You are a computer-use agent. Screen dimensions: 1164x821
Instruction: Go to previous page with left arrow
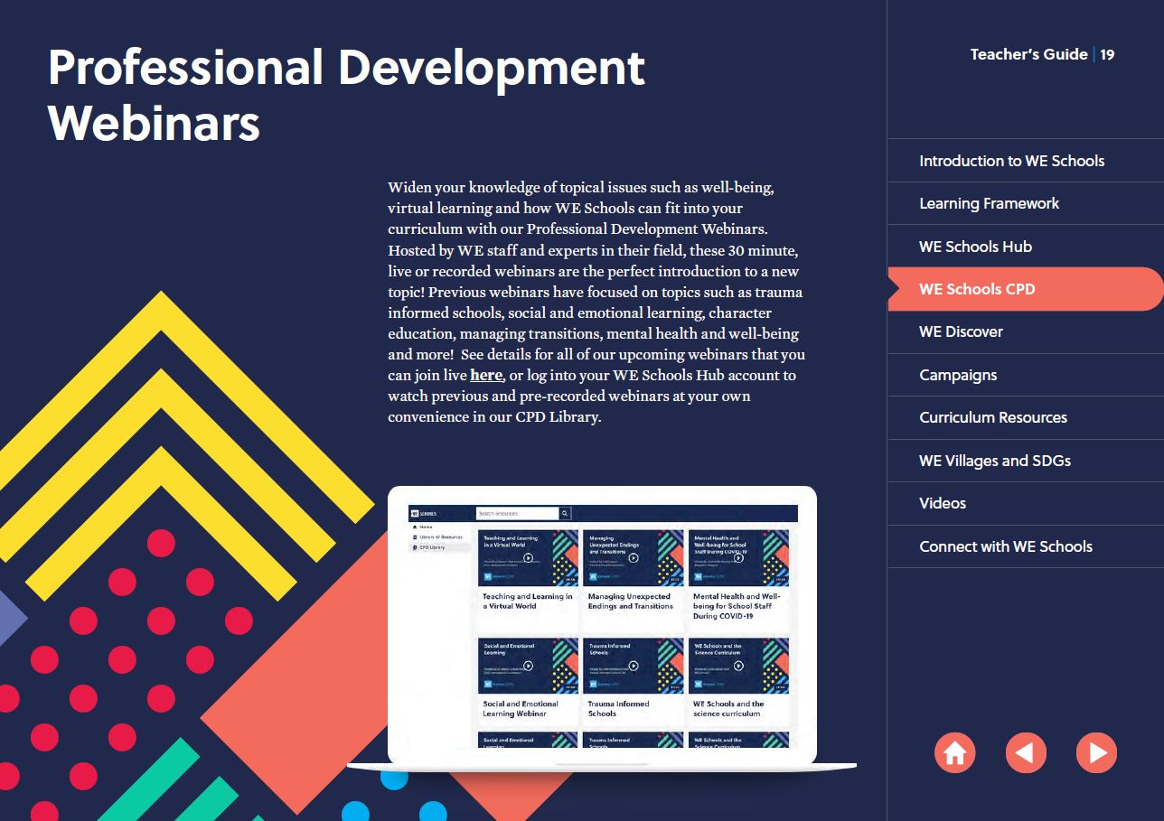pos(1026,752)
